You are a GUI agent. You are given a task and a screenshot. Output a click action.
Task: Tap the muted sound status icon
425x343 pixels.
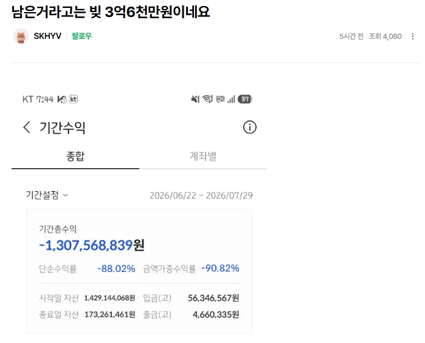tap(195, 100)
